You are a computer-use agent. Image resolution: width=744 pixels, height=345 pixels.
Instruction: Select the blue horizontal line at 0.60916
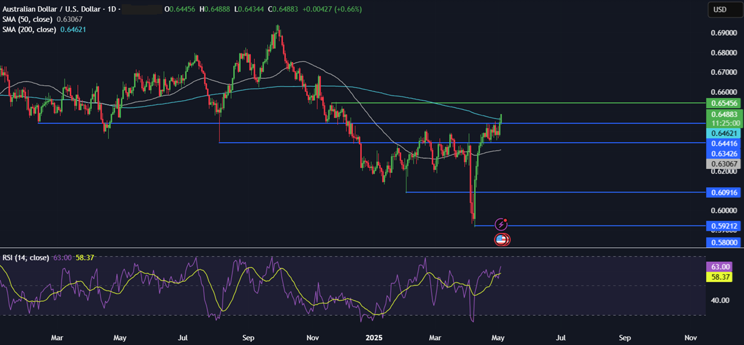click(555, 192)
